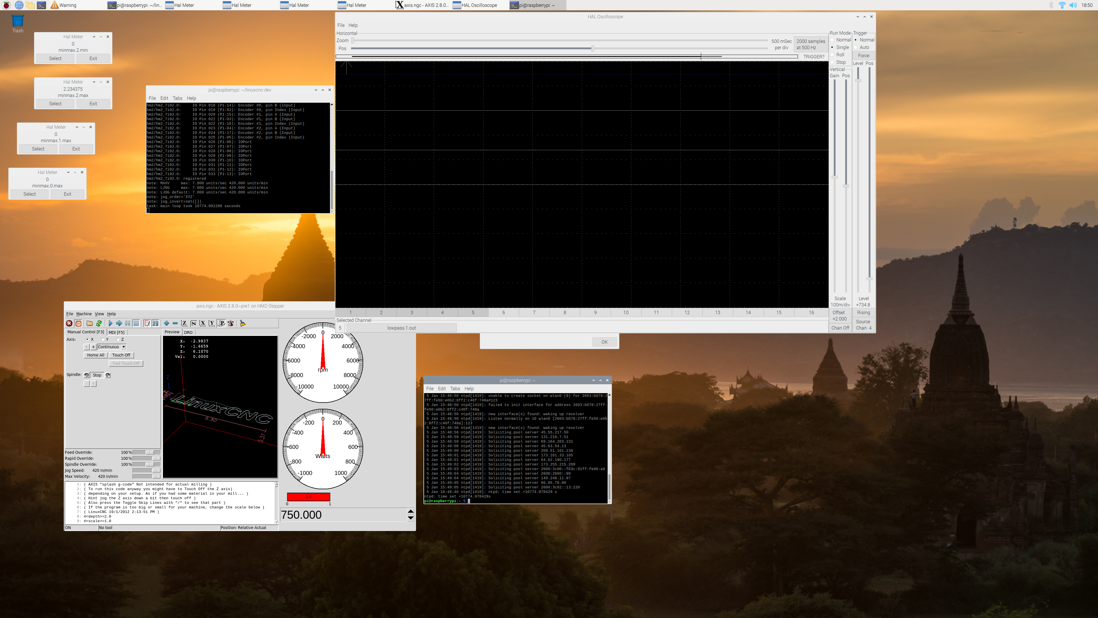Set X side view in AXIS
Screen dimensions: 1098x618
[x=202, y=323]
